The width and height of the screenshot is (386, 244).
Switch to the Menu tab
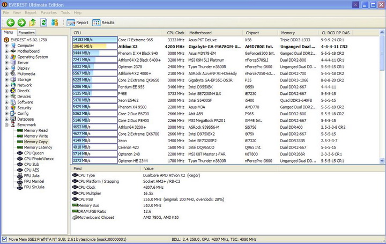pyautogui.click(x=9, y=32)
